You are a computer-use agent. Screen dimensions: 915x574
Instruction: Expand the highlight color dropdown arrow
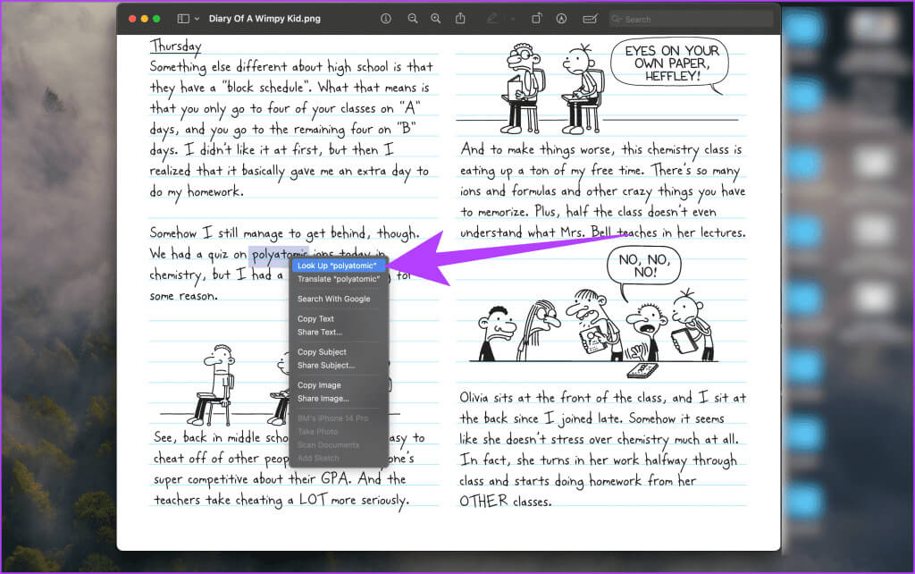tap(512, 20)
